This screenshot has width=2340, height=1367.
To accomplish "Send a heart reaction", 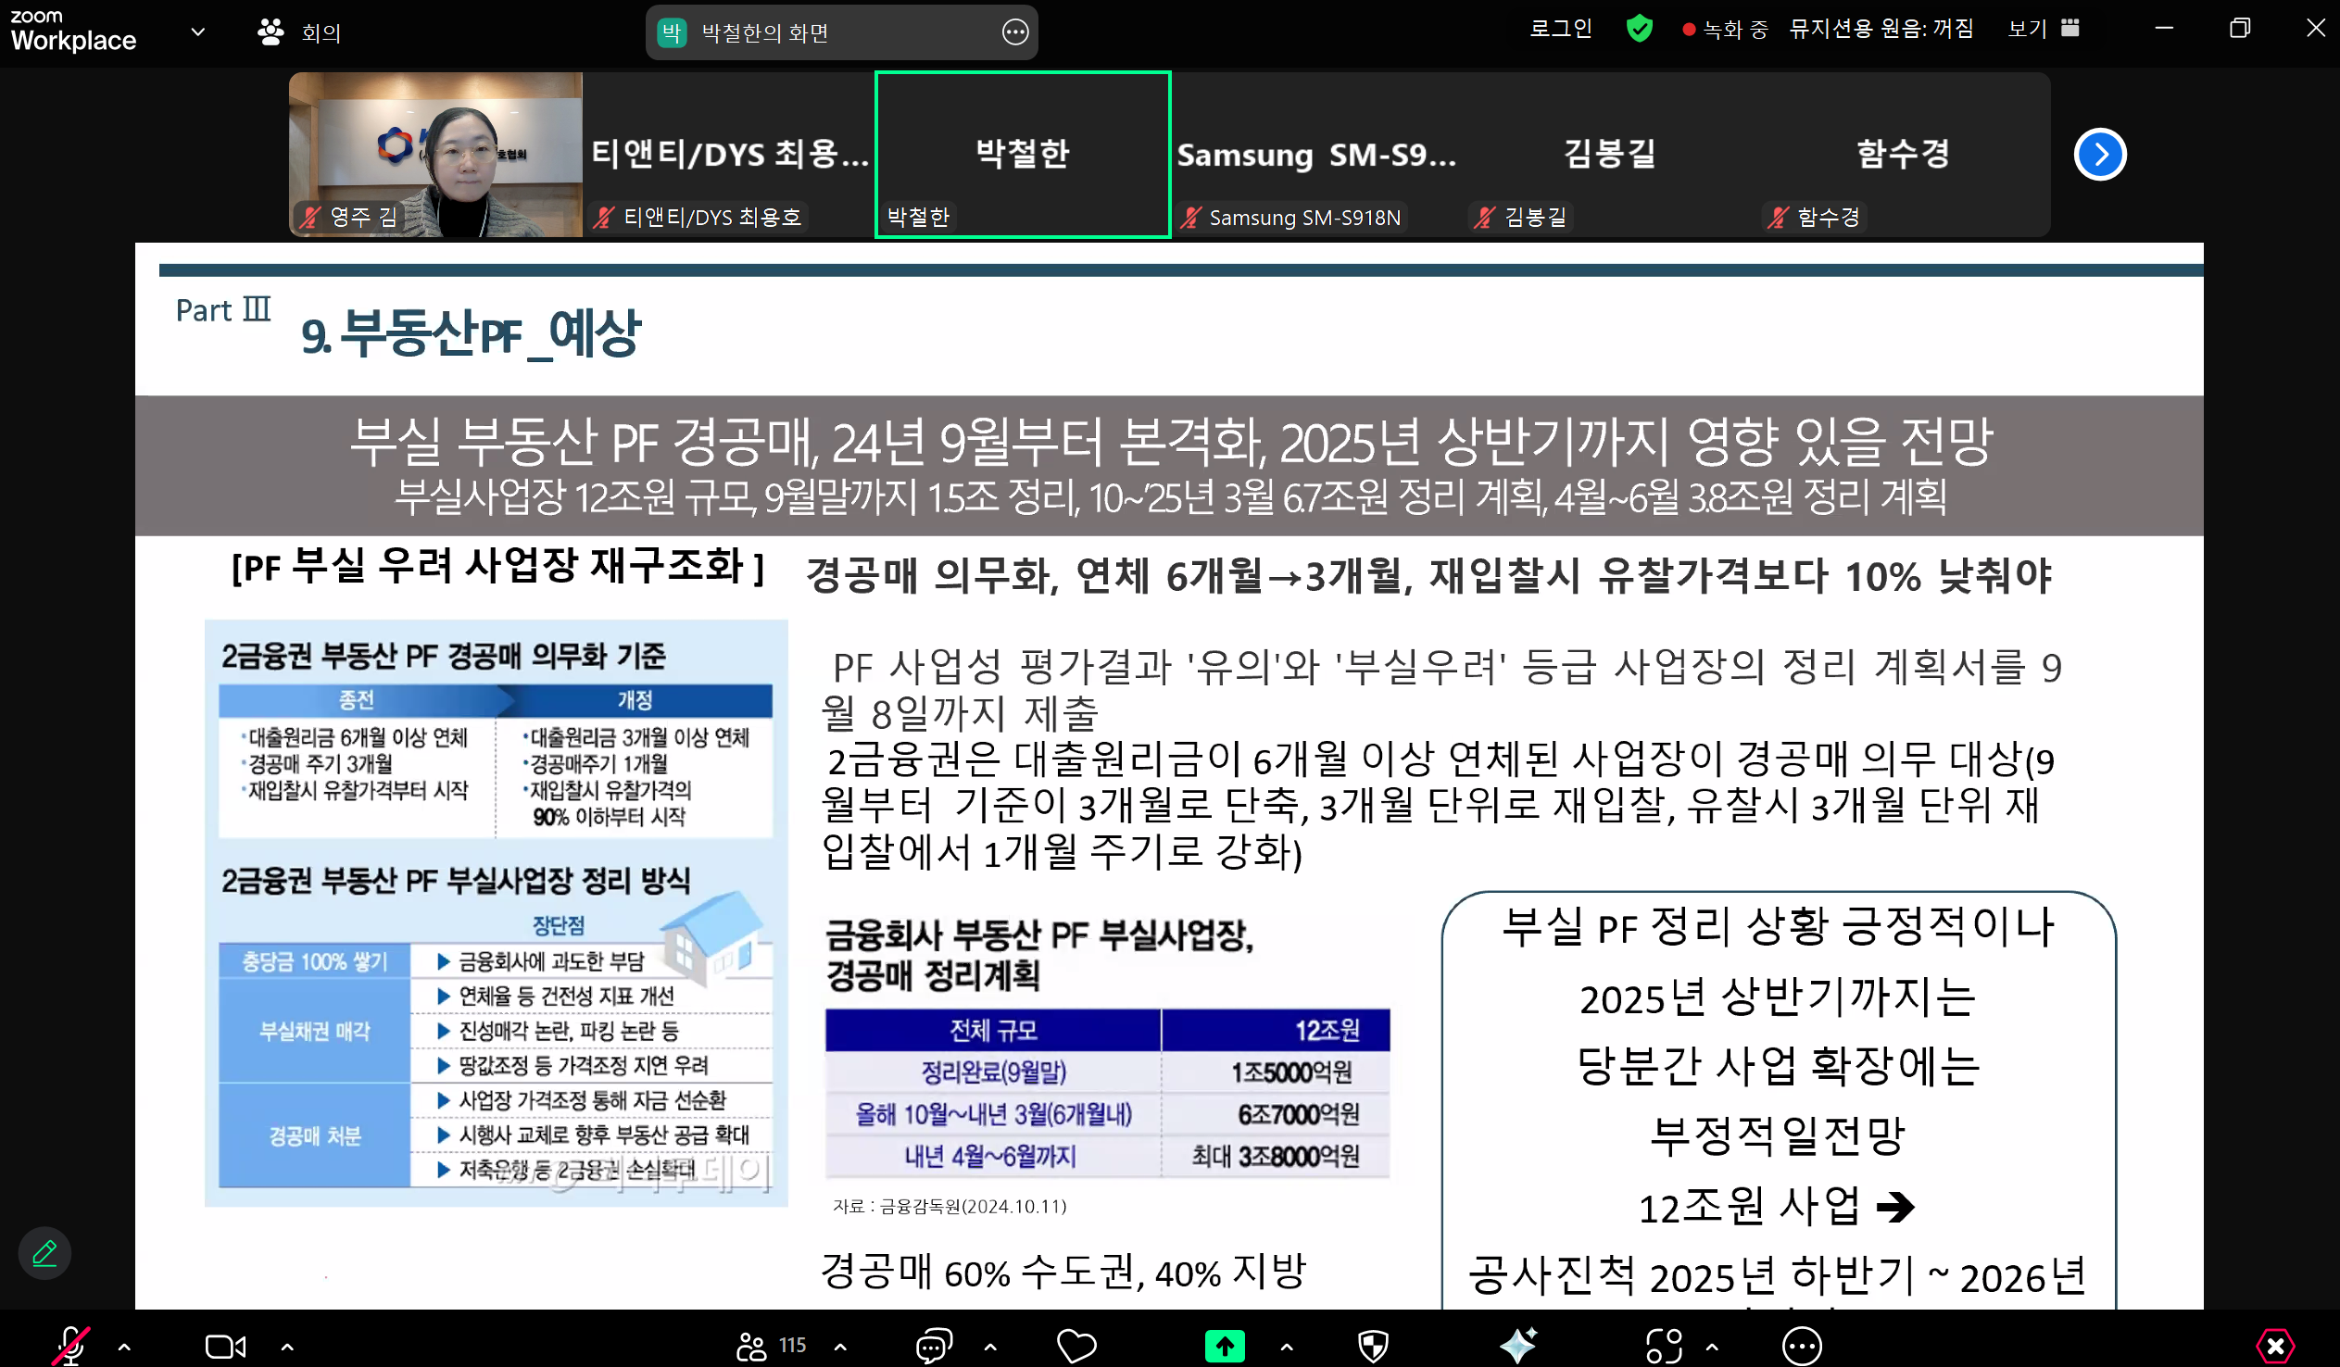I will pos(1077,1345).
